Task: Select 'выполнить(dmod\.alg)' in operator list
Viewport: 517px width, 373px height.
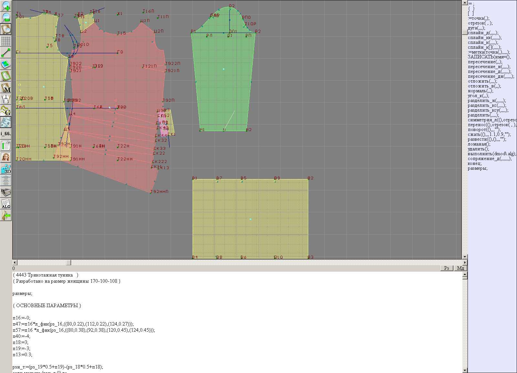Action: pyautogui.click(x=492, y=154)
